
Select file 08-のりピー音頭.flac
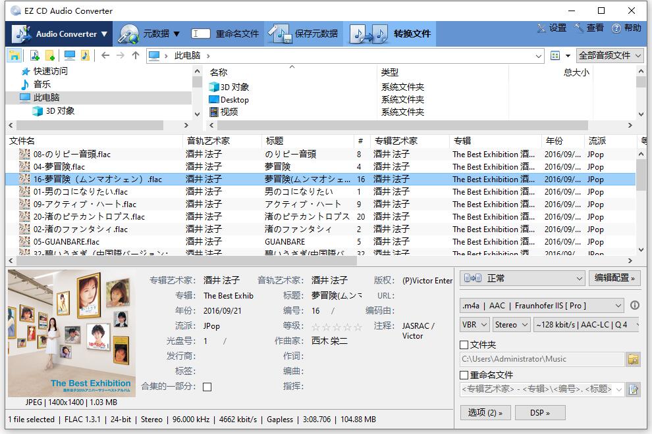coord(72,154)
